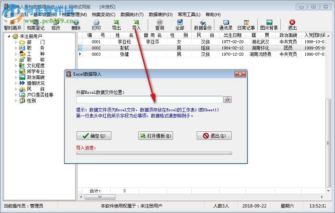Open the 打印 print function
Image resolution: width=335 pixels, height=213 pixels.
(x=96, y=25)
